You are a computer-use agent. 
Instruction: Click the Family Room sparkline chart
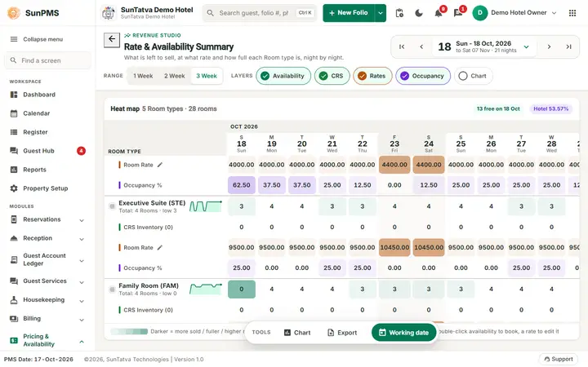click(206, 289)
